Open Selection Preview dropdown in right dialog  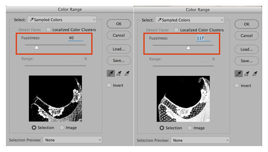coord(200,141)
